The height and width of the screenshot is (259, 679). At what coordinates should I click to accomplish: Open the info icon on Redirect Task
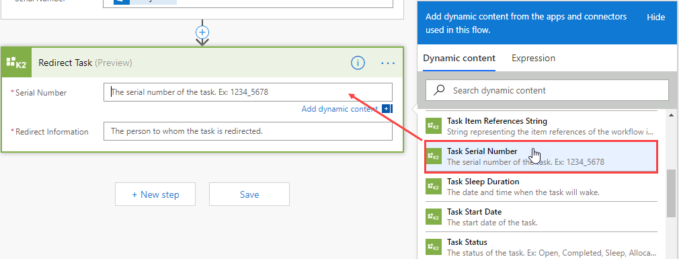point(358,63)
